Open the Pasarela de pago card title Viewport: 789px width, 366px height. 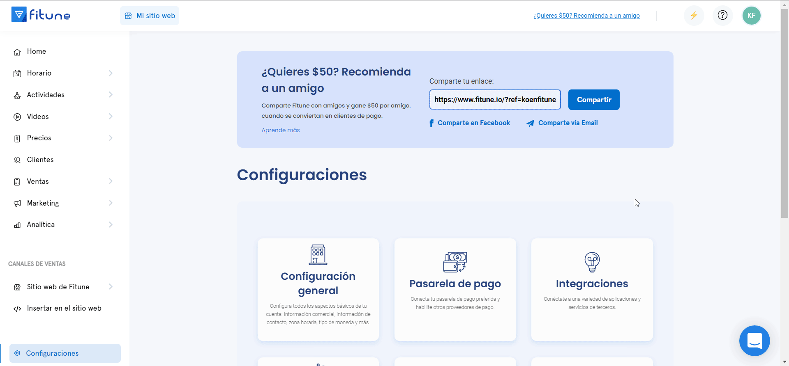(x=455, y=284)
